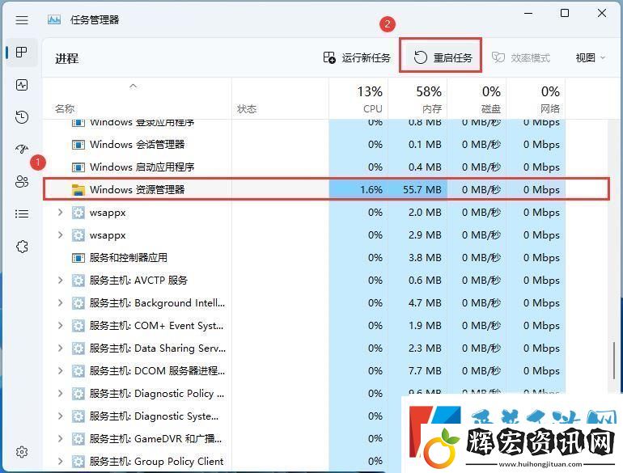Expand 服务主机: COM+ Event Syst... row
The width and height of the screenshot is (623, 473).
point(60,326)
